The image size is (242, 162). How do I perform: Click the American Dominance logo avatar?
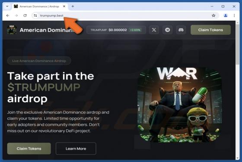[x=12, y=30]
